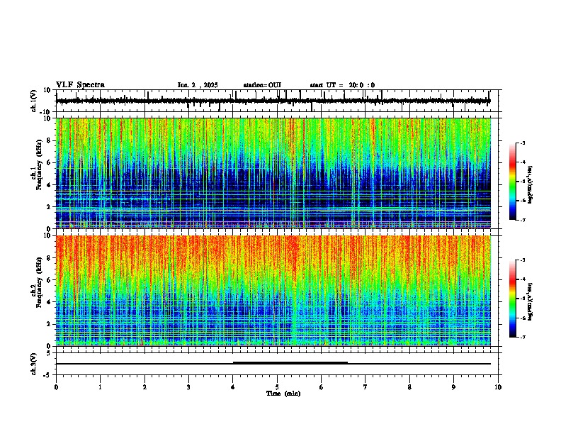This screenshot has width=561, height=434.
Task: Click the time-axis tick label "4"
Action: tap(233, 387)
